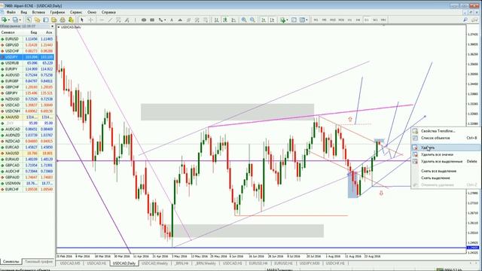Select the D1 timeframe button
The width and height of the screenshot is (482, 271).
point(367,20)
